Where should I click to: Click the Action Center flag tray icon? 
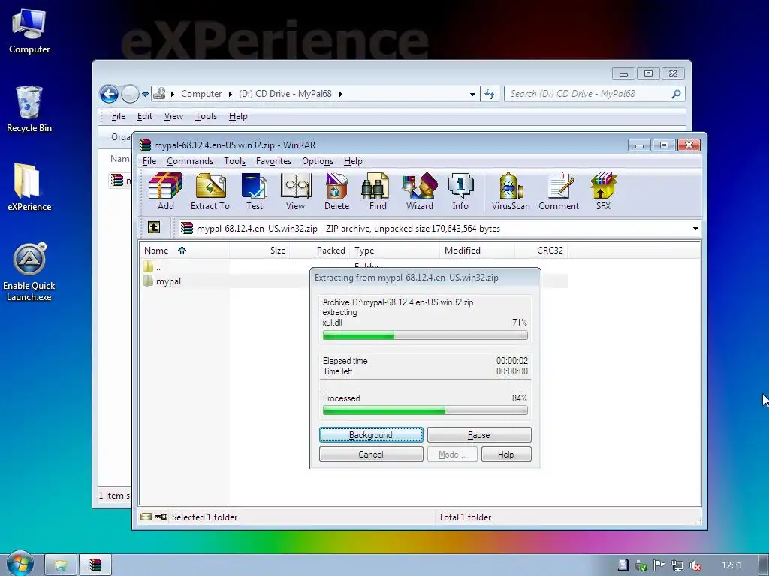point(659,565)
